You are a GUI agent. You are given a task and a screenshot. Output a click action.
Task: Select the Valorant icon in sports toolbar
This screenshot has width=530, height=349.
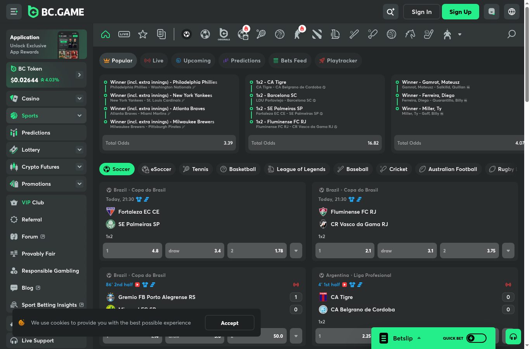click(317, 34)
